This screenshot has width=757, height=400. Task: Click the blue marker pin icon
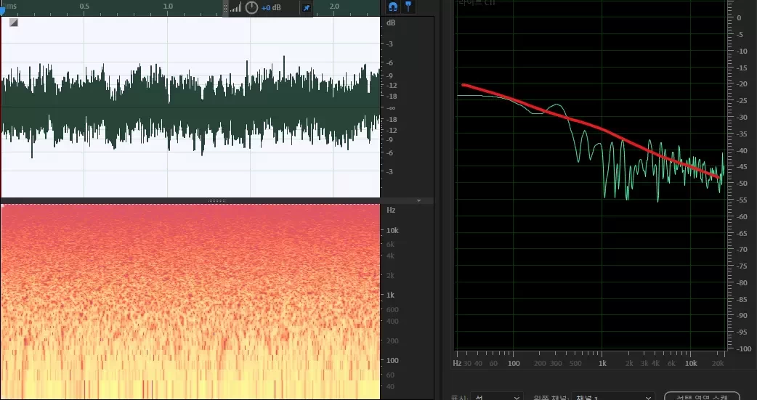(408, 7)
